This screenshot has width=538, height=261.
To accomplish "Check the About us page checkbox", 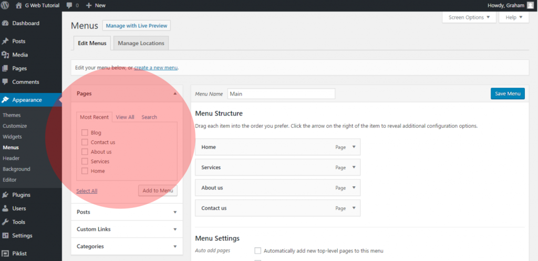I will pyautogui.click(x=85, y=152).
